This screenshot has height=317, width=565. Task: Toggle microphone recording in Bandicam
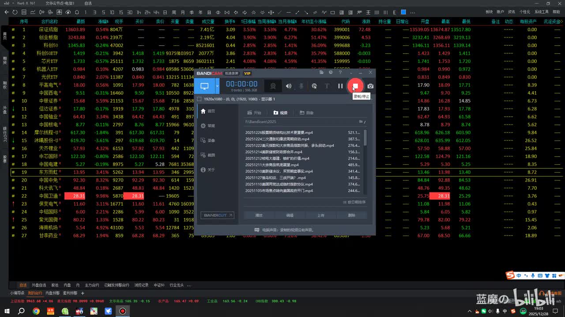pyautogui.click(x=301, y=86)
